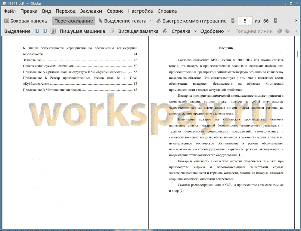Go to next page arrow icon
Viewport: 301px width, 231px height.
[276, 21]
